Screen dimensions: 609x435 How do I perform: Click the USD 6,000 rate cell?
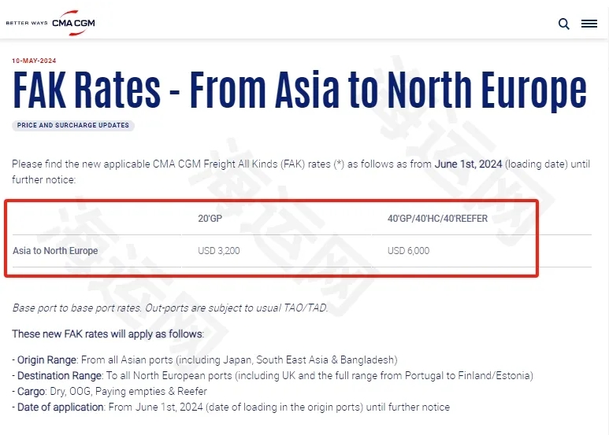coord(408,251)
